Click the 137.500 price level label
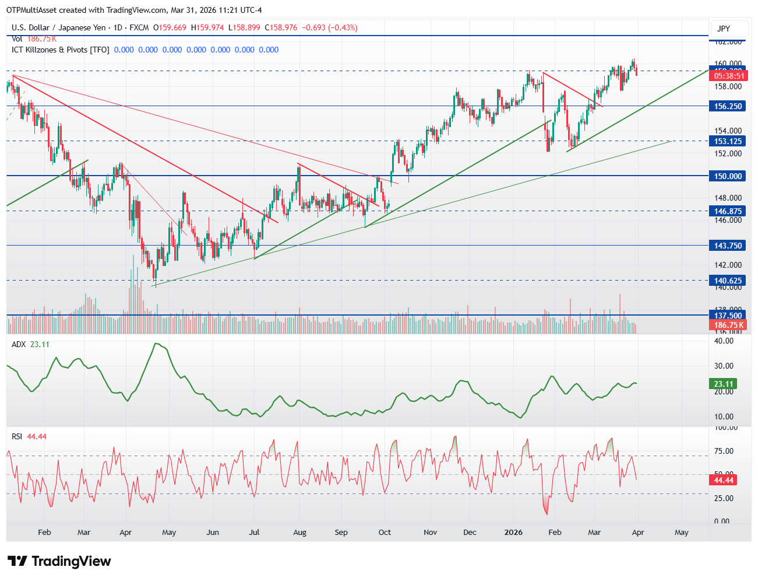The width and height of the screenshot is (758, 581). coord(728,315)
